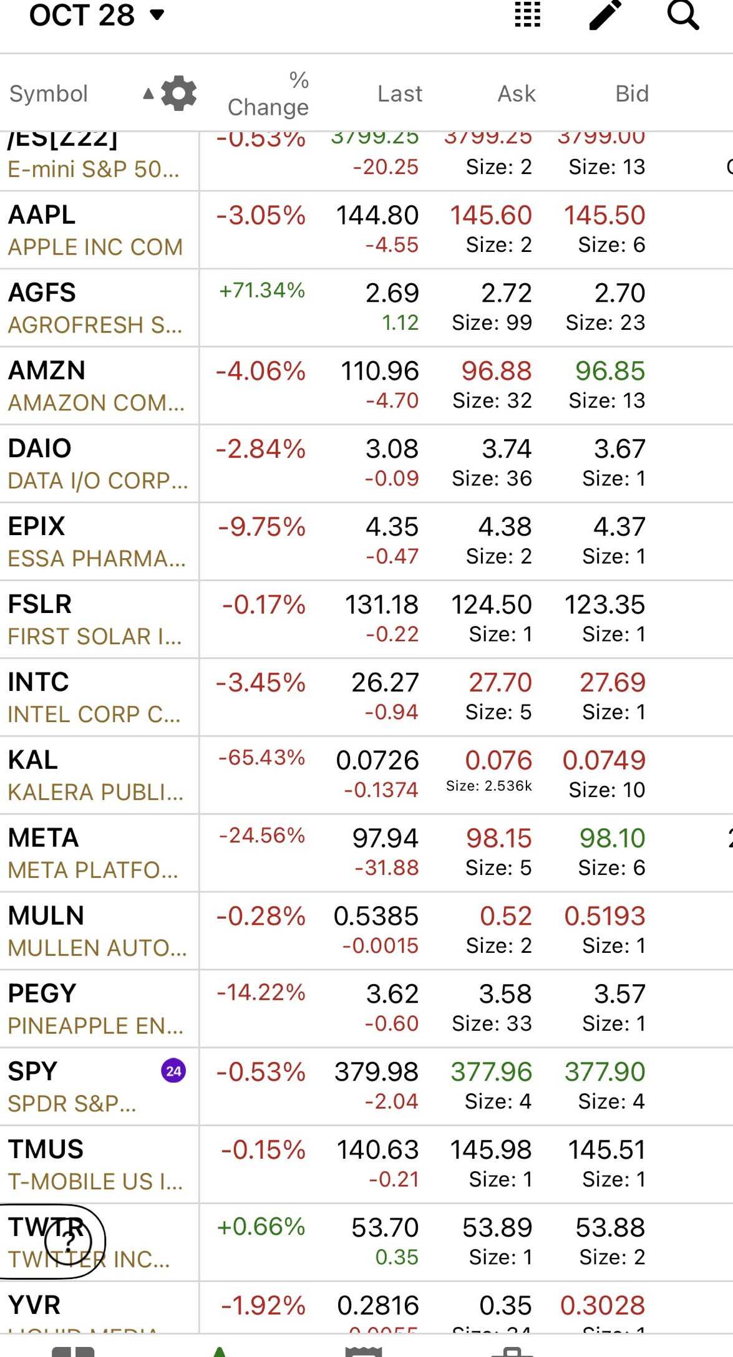This screenshot has width=733, height=1357.
Task: Tap the purple 24 badge on SPY
Action: pyautogui.click(x=173, y=1071)
